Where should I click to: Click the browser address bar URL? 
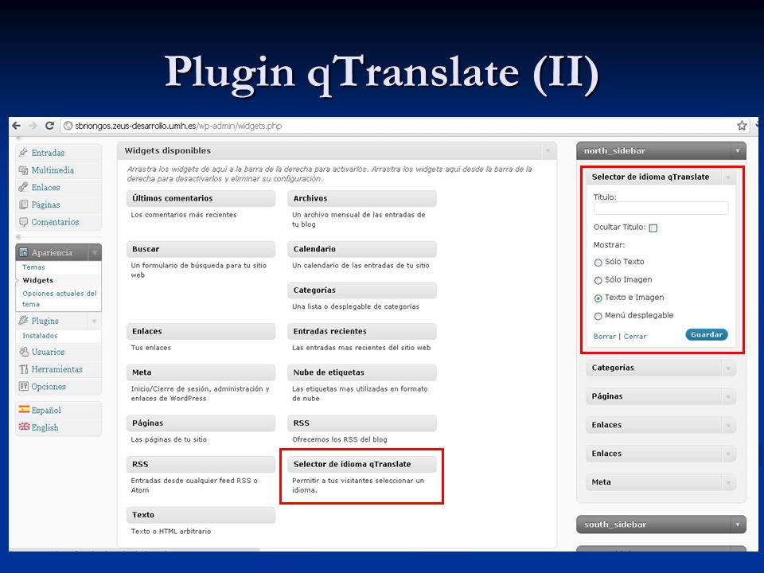178,126
